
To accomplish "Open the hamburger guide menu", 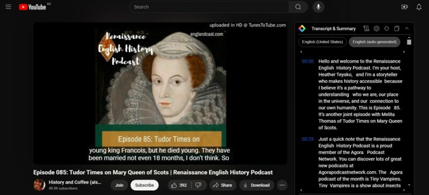I will coord(9,7).
